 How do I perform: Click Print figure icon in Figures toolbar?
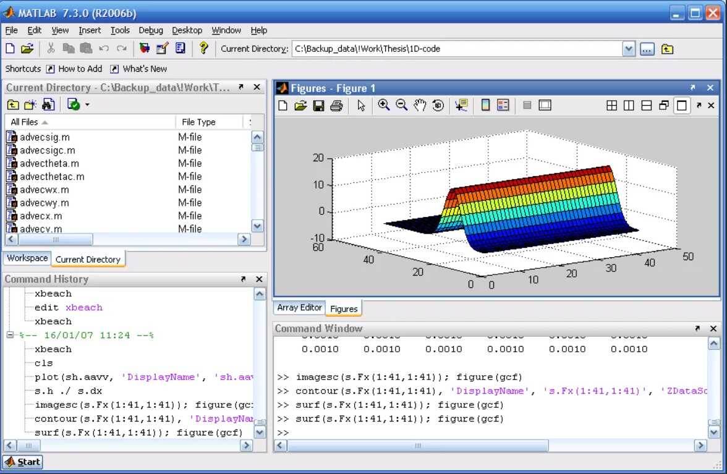(x=336, y=106)
